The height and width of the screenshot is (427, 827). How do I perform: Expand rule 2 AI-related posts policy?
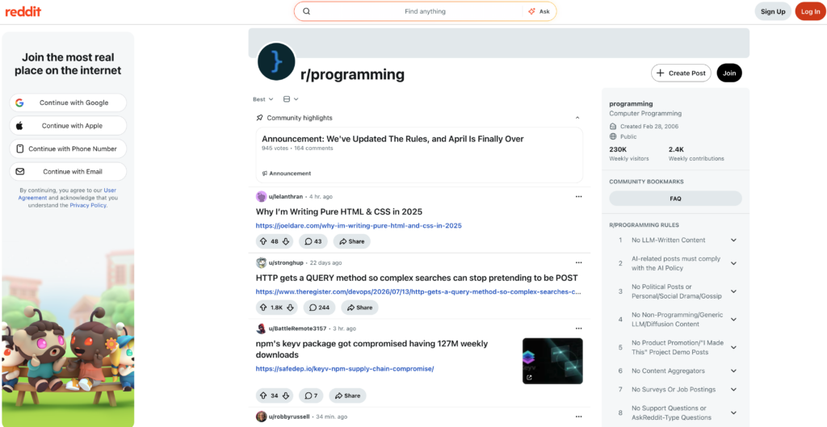click(x=733, y=264)
